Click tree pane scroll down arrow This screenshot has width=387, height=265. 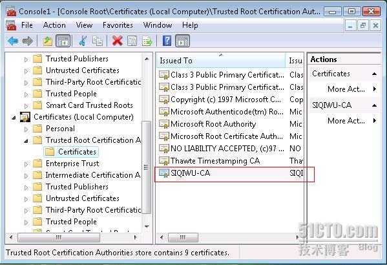147,226
